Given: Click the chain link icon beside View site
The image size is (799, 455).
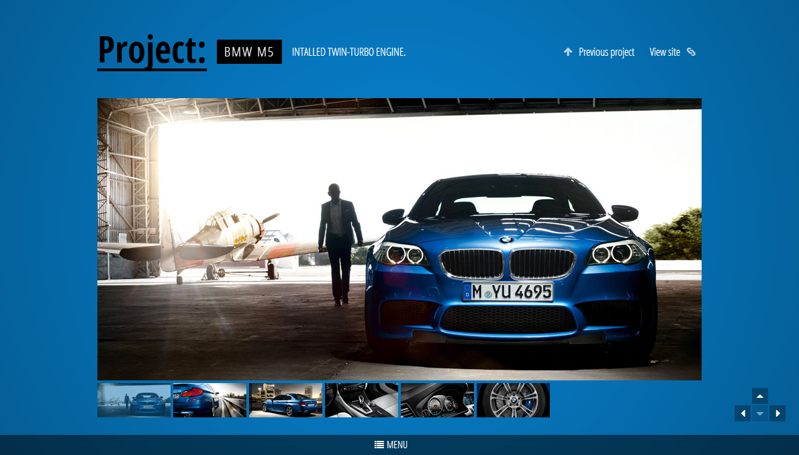Looking at the screenshot, I should pyautogui.click(x=691, y=52).
